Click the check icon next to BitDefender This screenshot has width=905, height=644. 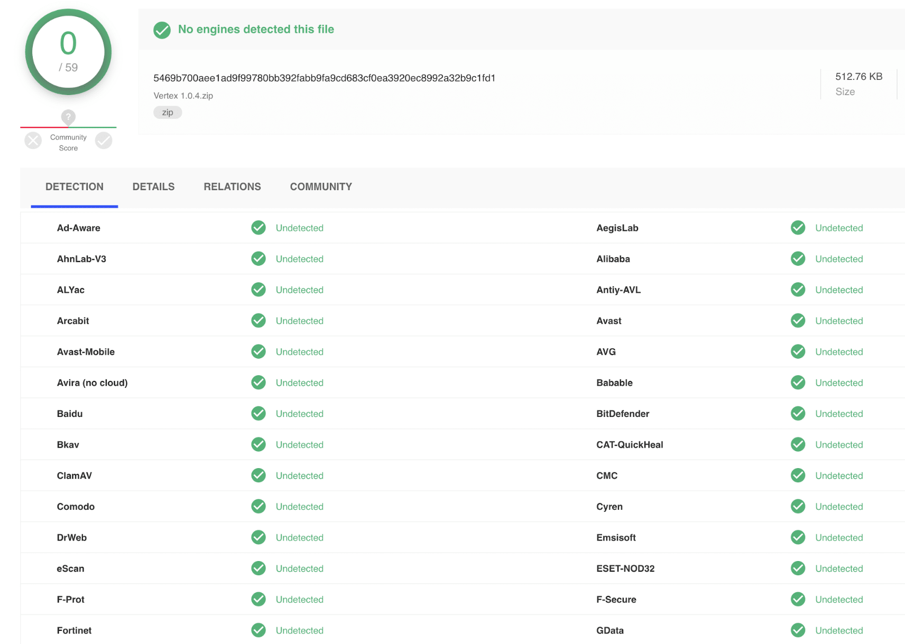click(798, 414)
